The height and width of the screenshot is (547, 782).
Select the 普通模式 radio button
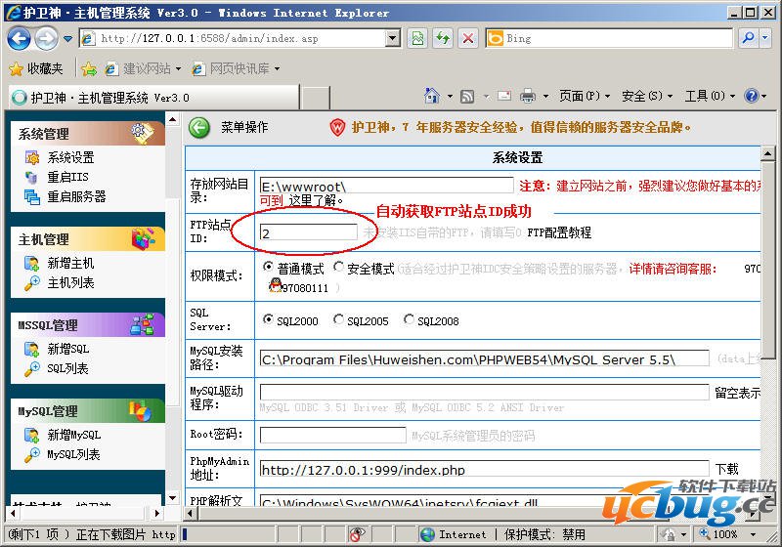point(268,267)
